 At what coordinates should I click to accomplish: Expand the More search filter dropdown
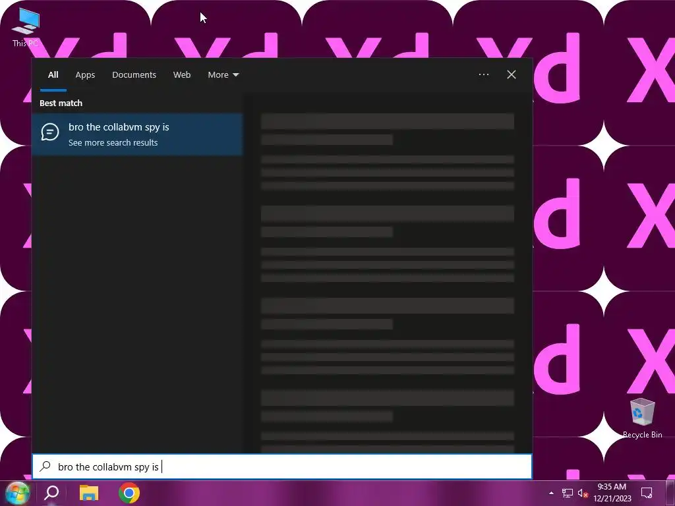coord(223,75)
